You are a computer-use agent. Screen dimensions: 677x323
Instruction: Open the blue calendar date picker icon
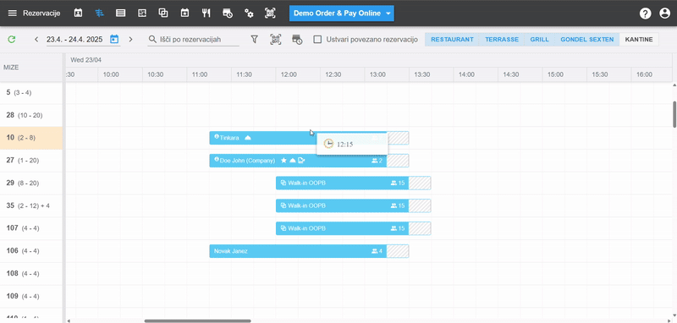(114, 39)
